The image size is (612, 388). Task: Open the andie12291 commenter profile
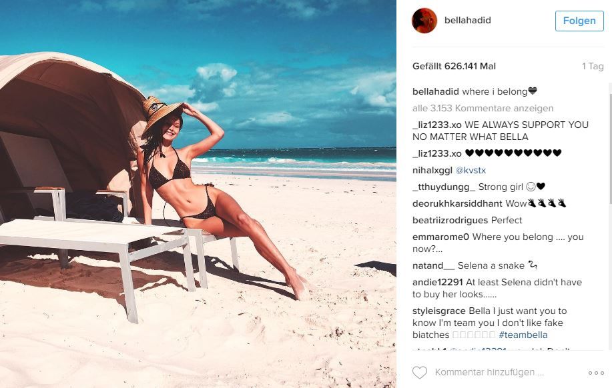pyautogui.click(x=438, y=282)
